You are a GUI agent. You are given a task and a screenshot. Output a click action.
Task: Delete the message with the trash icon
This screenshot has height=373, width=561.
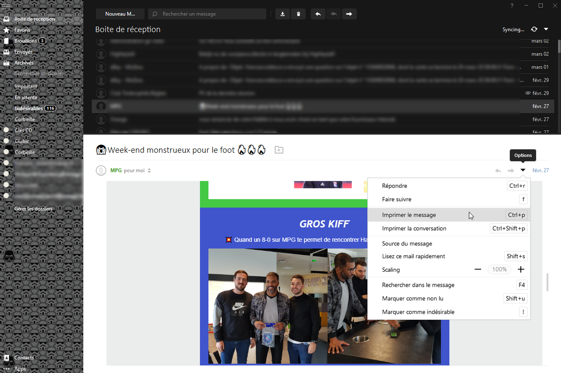pyautogui.click(x=299, y=14)
